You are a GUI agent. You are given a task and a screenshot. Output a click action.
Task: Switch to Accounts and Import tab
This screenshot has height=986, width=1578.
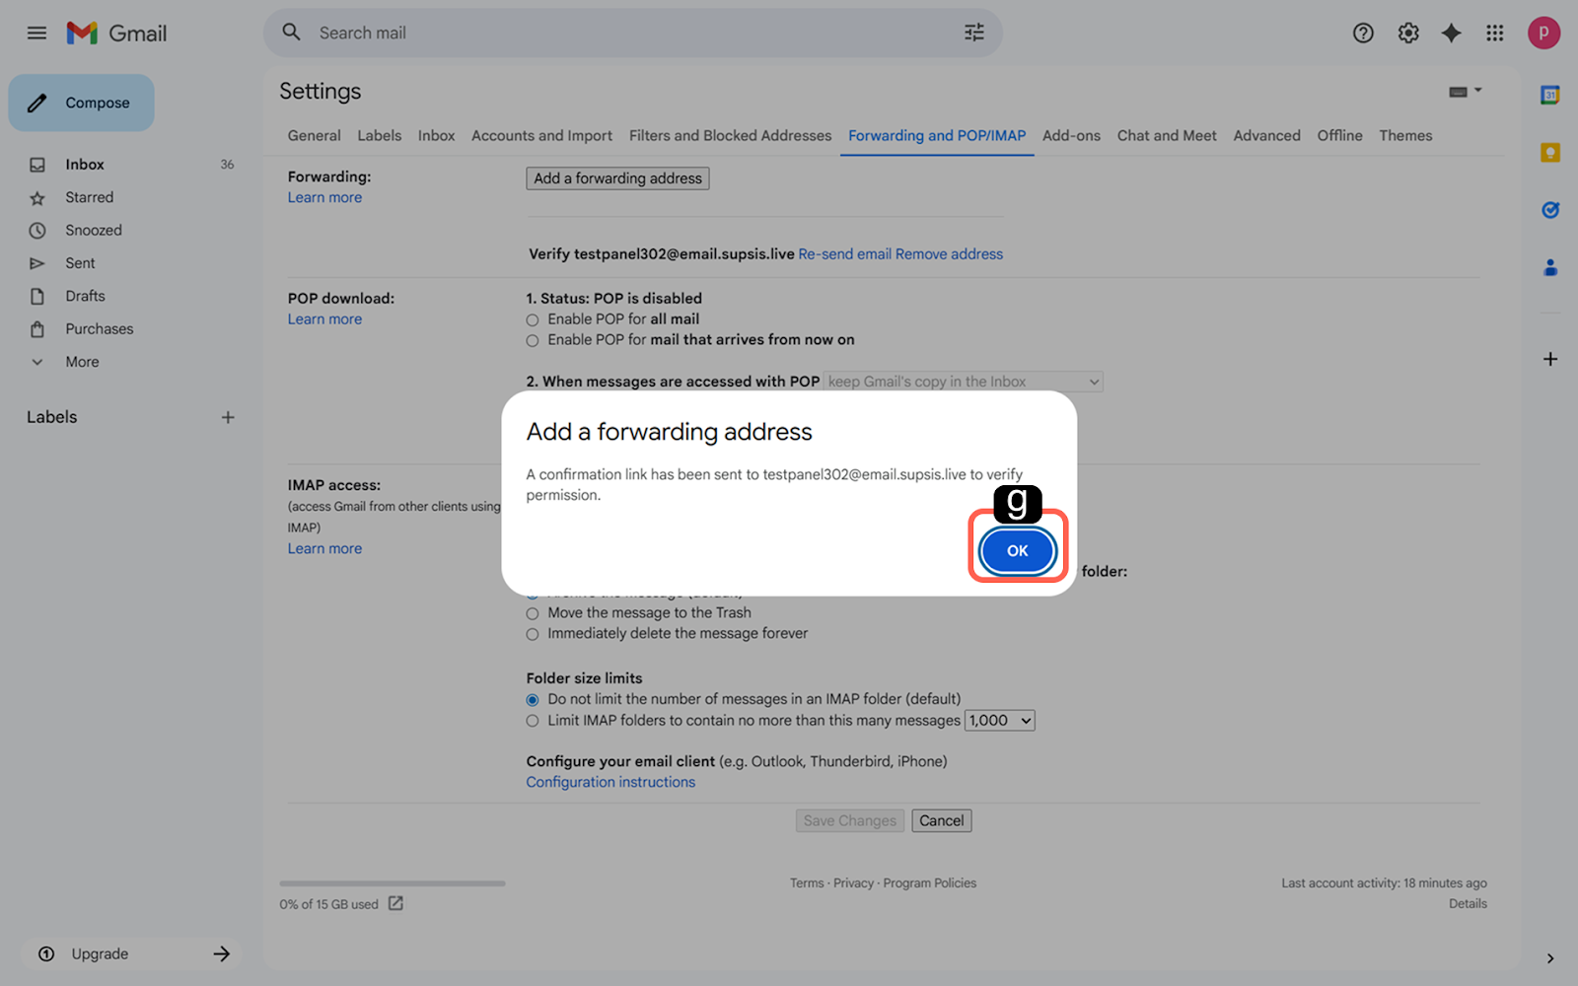pos(541,136)
